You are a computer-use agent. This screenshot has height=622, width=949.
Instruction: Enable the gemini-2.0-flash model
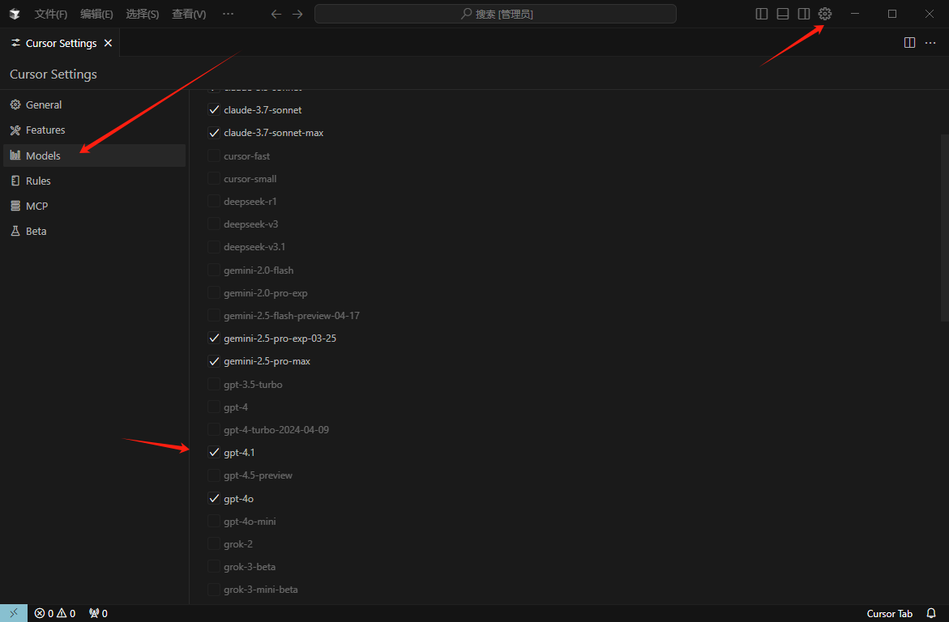coord(214,270)
